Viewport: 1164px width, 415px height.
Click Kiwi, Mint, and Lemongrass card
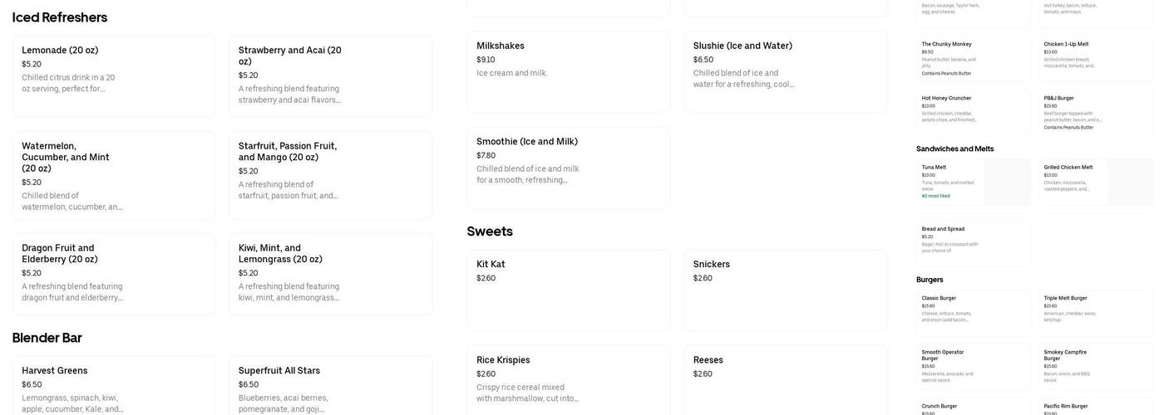[330, 273]
